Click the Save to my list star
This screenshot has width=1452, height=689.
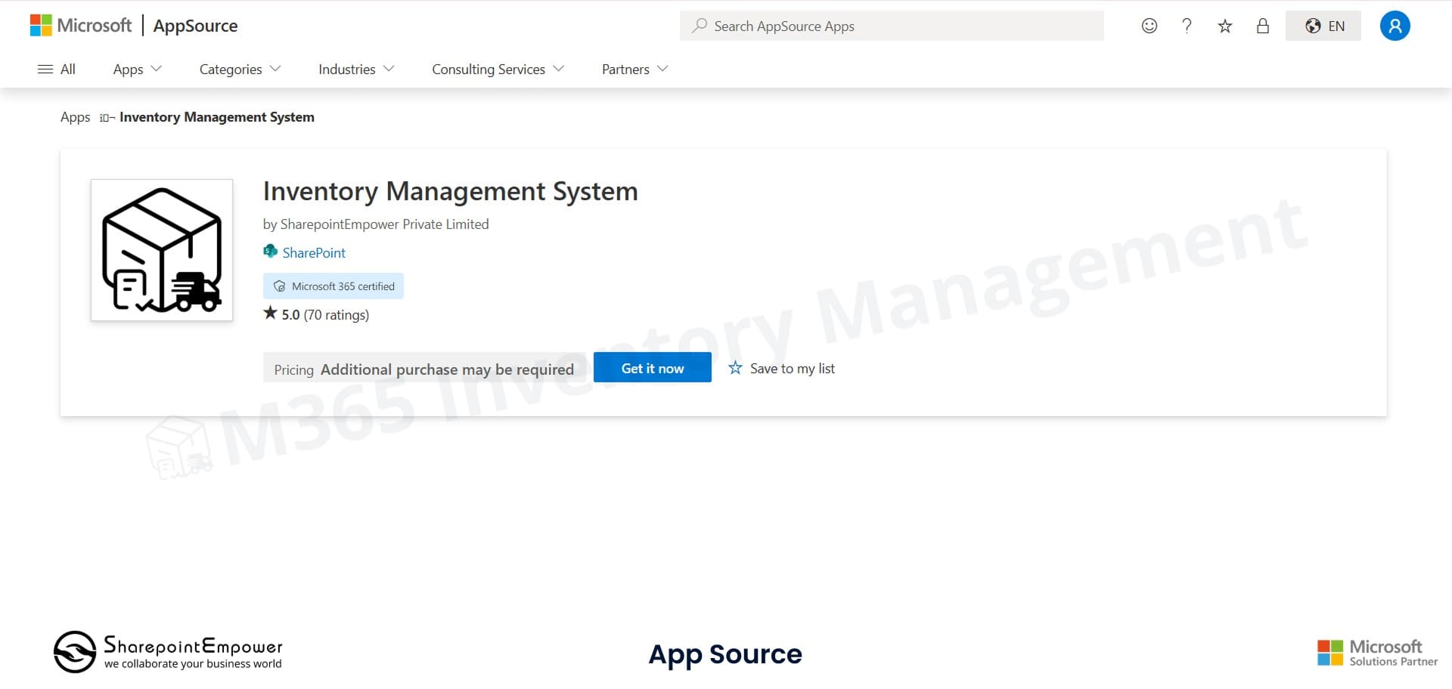coord(735,368)
